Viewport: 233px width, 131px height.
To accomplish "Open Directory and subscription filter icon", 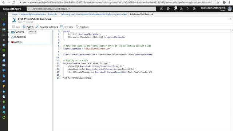I will point(168,9).
